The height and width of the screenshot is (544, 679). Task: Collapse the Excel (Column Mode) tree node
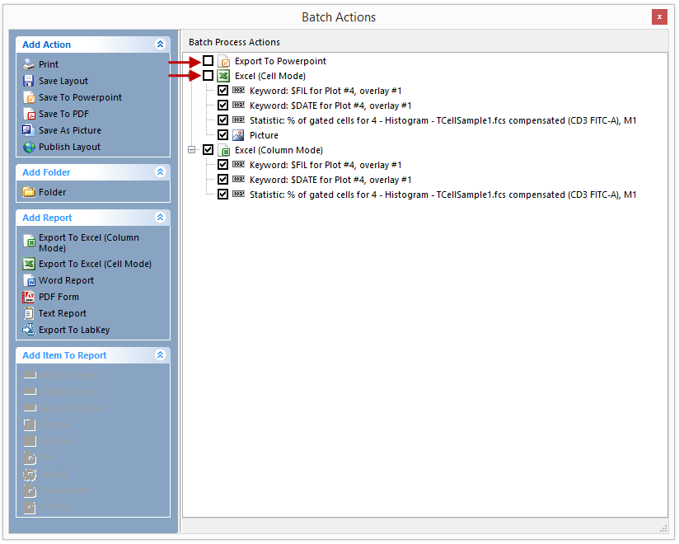[x=192, y=150]
